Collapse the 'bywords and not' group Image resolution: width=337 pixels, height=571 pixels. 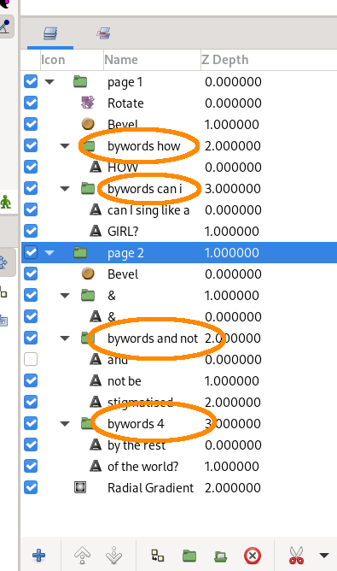(x=65, y=338)
